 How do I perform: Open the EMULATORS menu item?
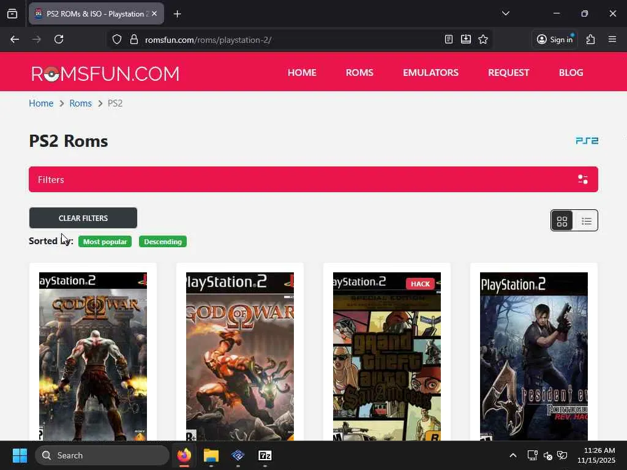click(430, 73)
